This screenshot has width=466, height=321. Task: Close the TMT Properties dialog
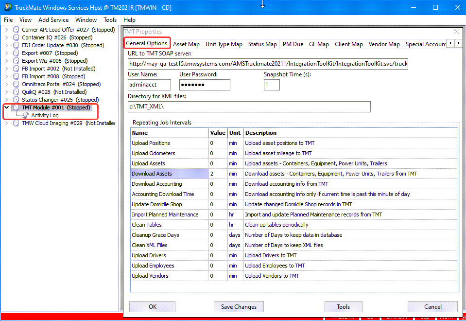pyautogui.click(x=456, y=32)
